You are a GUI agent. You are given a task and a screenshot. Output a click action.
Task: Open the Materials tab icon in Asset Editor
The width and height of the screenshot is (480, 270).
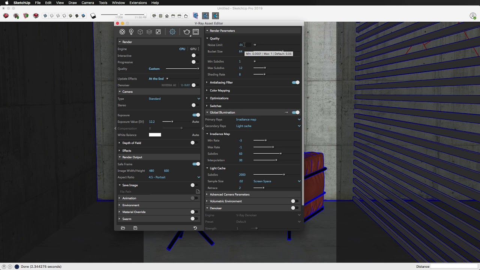122,32
